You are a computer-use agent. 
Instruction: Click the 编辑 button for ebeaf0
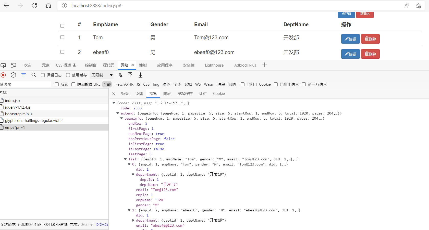350,54
